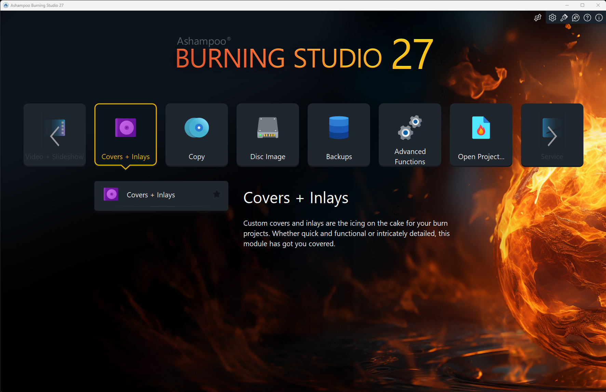
Task: Select the highlighted Covers + Inlays tile
Action: coord(125,135)
